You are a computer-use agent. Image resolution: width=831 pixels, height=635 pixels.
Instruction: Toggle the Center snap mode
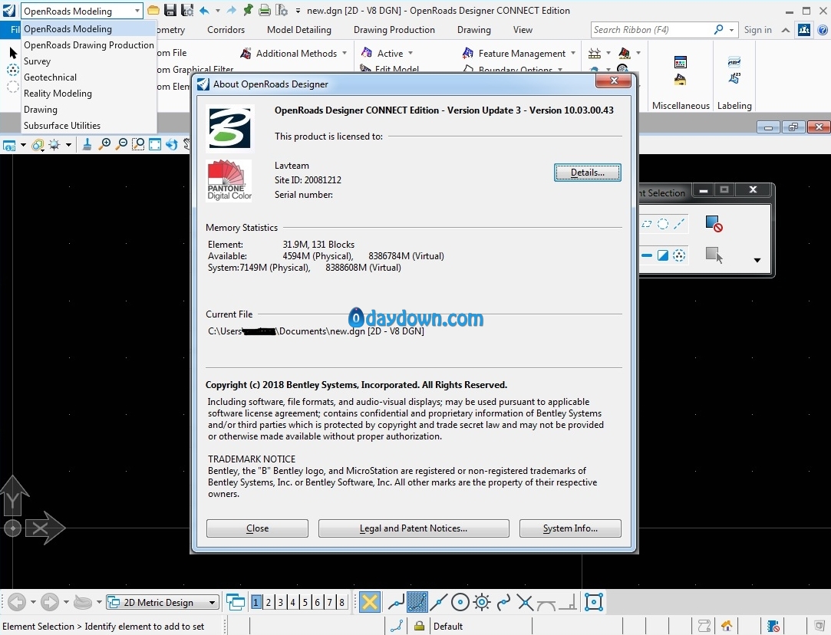pyautogui.click(x=460, y=602)
